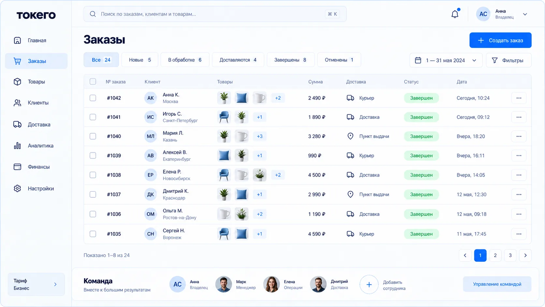Select checkbox for order #1036
The width and height of the screenshot is (545, 307).
[93, 214]
